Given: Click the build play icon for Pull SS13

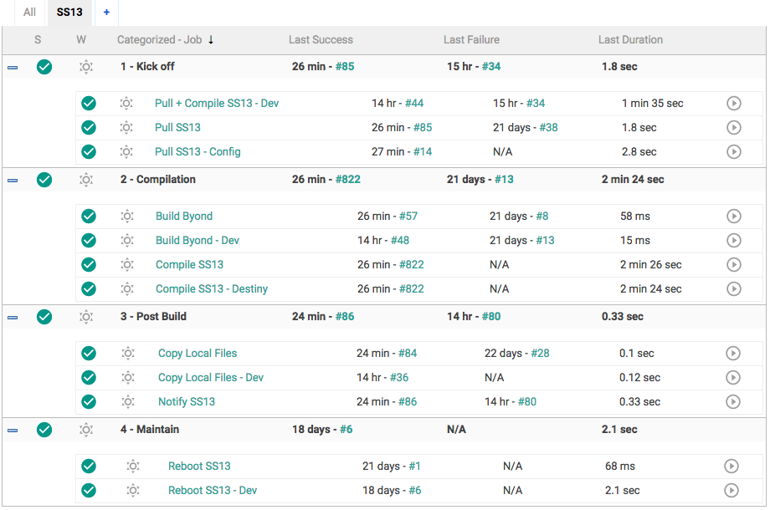Looking at the screenshot, I should click(x=733, y=128).
